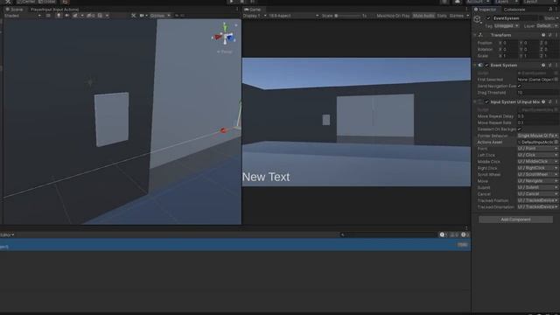This screenshot has width=560, height=315.
Task: Open the cloud services icon in top bar
Action: tap(457, 2)
